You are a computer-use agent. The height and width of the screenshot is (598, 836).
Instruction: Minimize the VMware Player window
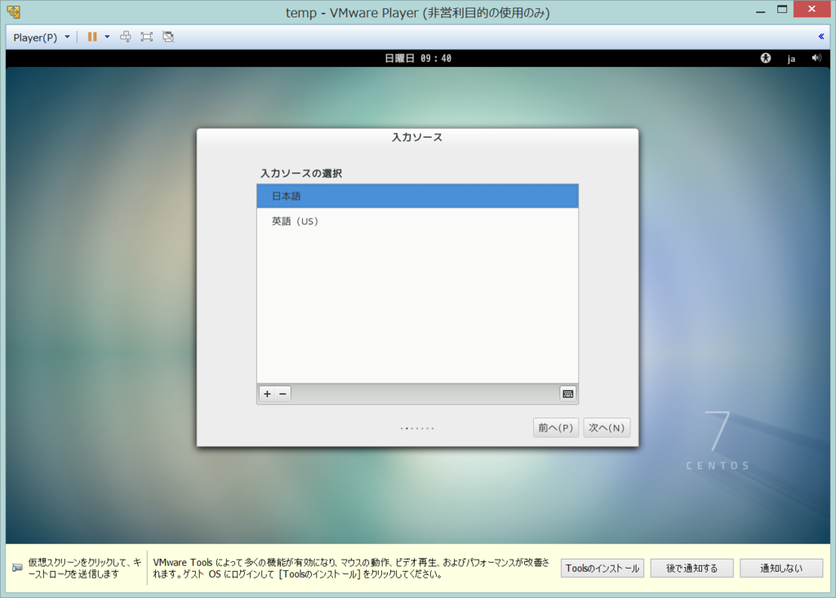(x=760, y=11)
